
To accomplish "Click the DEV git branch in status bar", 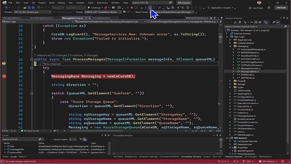I will tap(248, 161).
